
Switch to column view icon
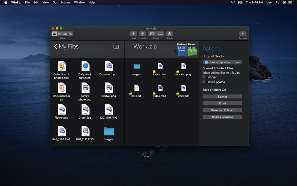click(65, 34)
